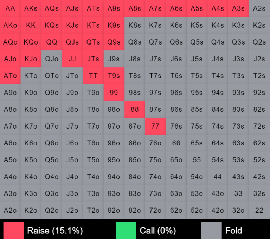Select the 66 pocket pair cell

tap(176, 143)
